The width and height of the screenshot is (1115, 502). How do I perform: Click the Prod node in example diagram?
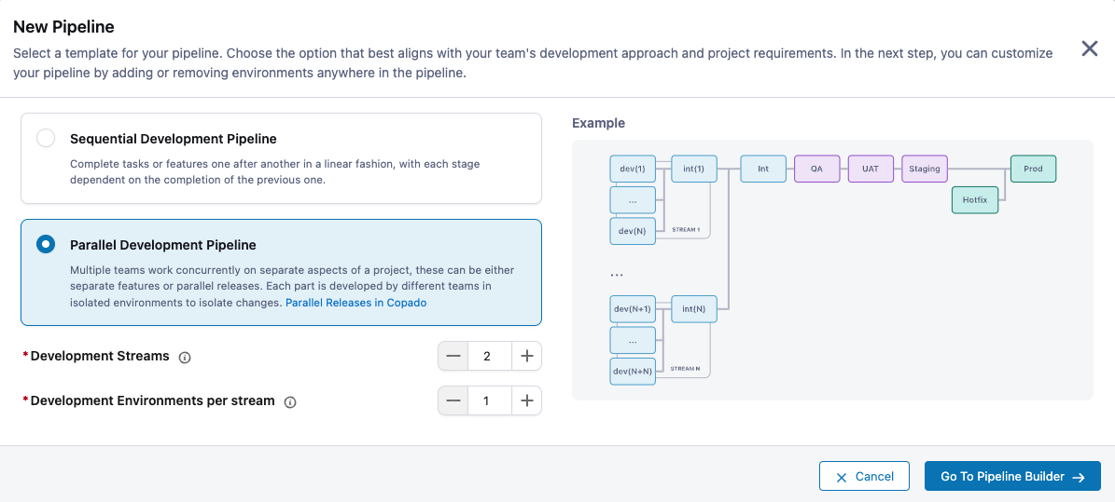tap(1033, 169)
